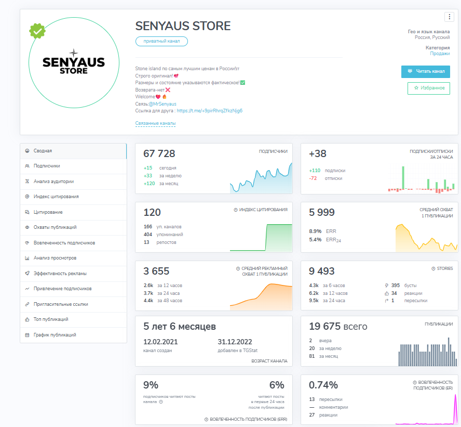Click the Stories forwards arrow icon
The width and height of the screenshot is (461, 427).
[x=387, y=301]
